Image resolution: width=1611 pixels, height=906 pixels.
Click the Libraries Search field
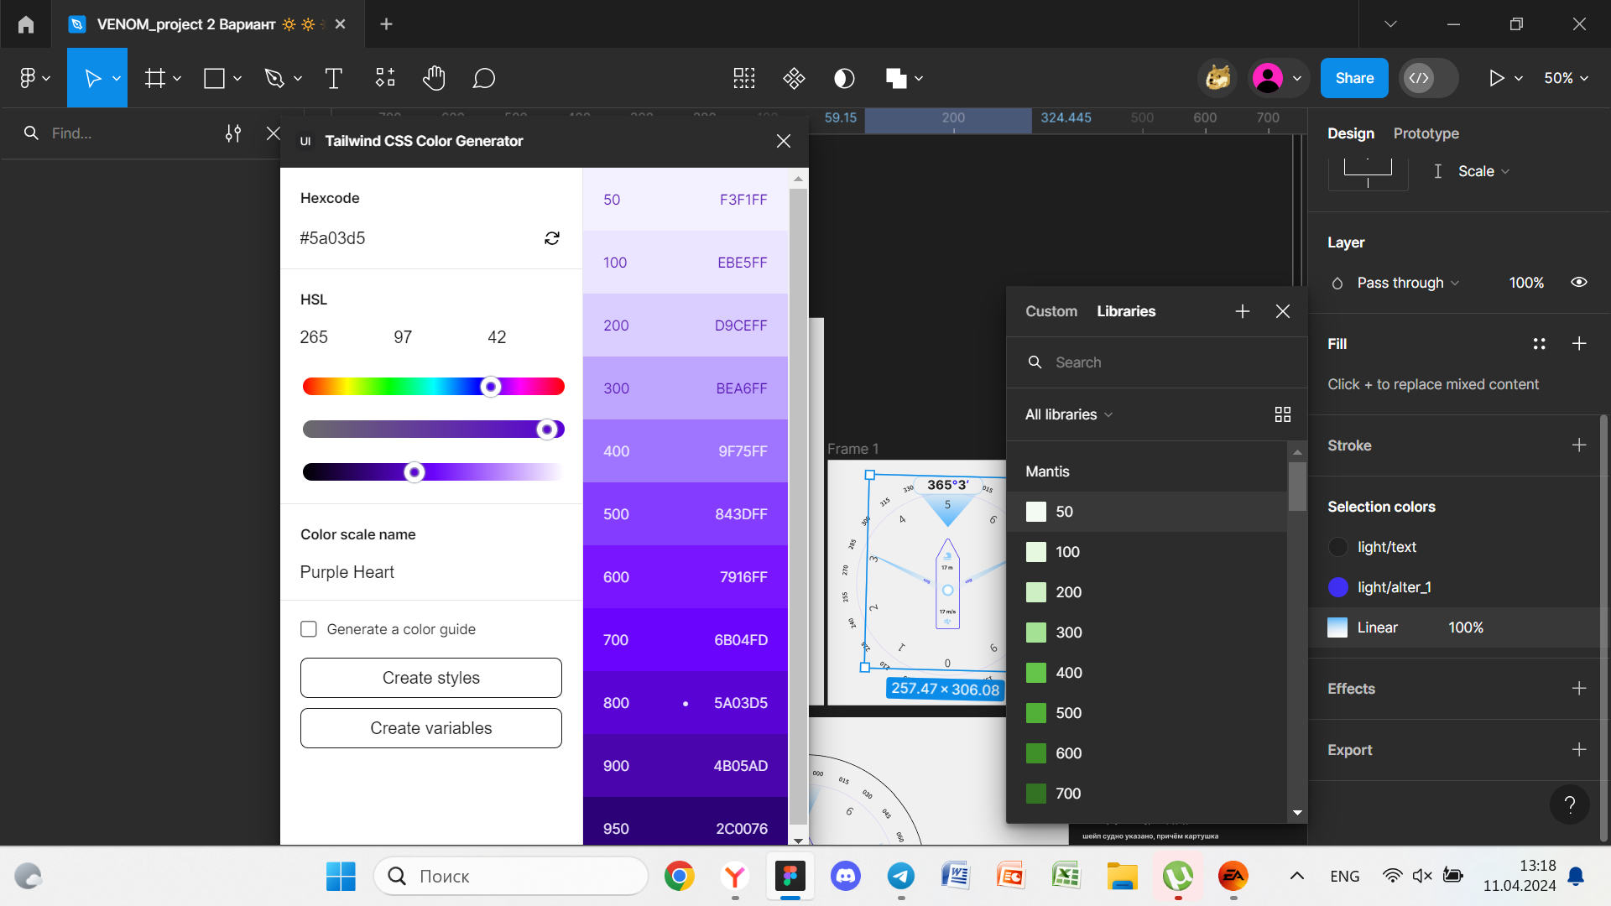click(1158, 362)
